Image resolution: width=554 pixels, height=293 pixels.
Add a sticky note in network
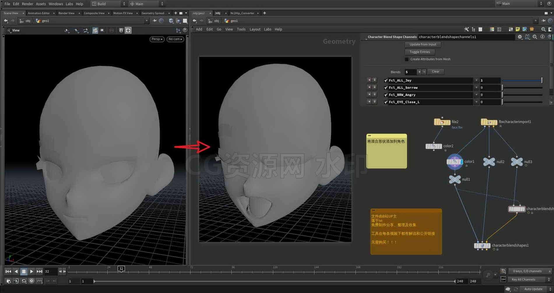(x=518, y=29)
